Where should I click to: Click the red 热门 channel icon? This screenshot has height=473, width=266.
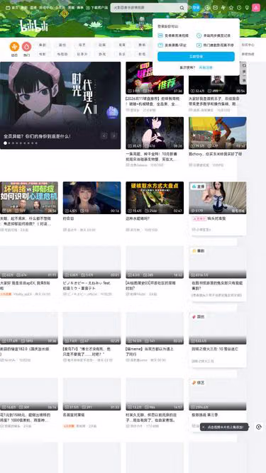pyautogui.click(x=26, y=47)
